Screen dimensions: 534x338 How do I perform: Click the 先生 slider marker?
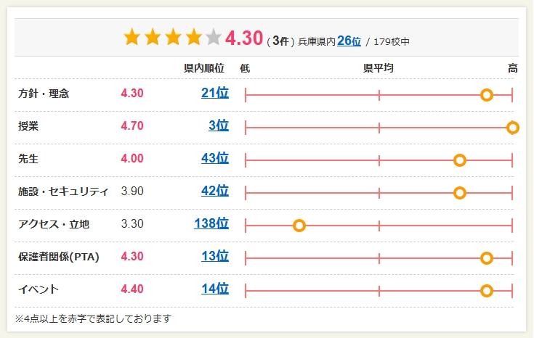[x=459, y=160]
